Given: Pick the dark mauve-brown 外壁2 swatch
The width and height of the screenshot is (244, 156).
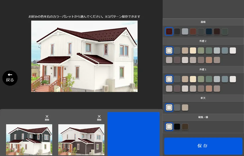Looking at the screenshot, I should coord(177,60).
